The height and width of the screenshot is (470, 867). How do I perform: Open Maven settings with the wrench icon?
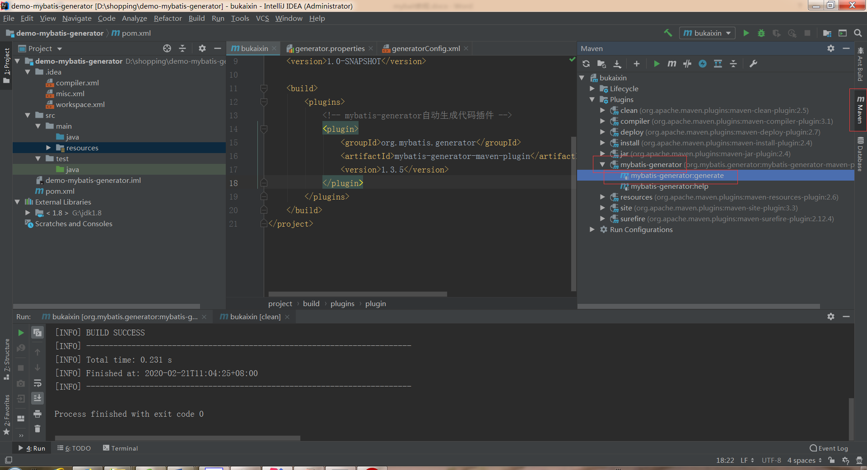pos(753,64)
